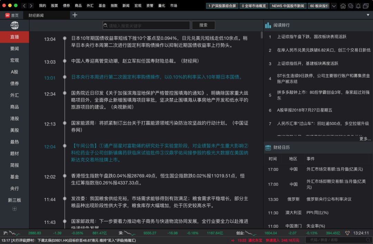373x244 pixels.
Task: Click the bar chart icon beside 阅读排行
Action: [269, 25]
